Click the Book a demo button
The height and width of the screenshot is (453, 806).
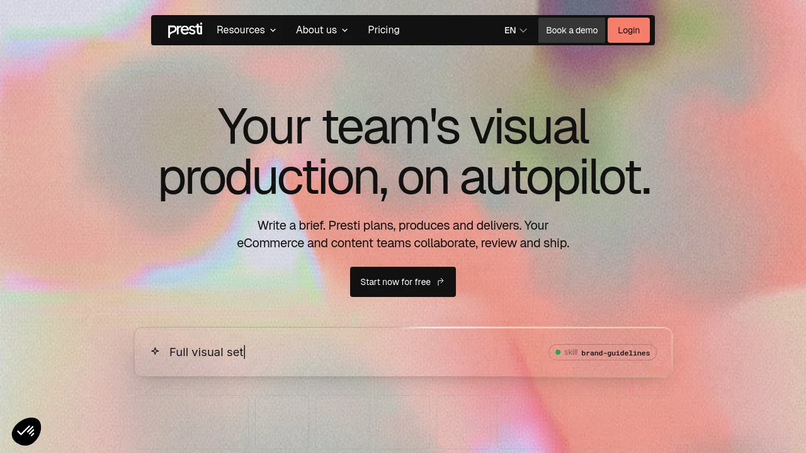[572, 30]
